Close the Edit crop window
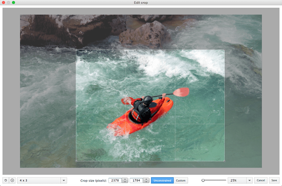The image size is (282, 186). (x=4, y=2)
